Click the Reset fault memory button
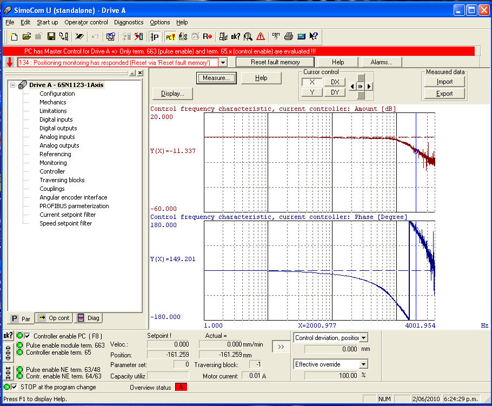The width and height of the screenshot is (492, 406). (275, 62)
